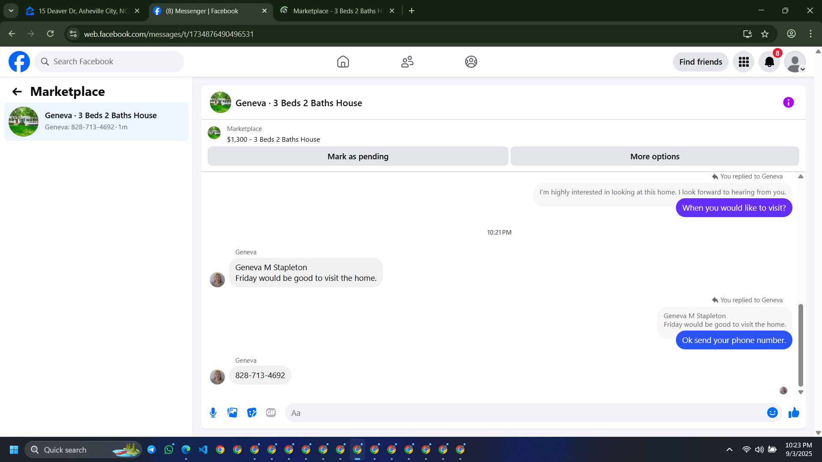Close the 15 Deaver Dr tab
Viewport: 822px width, 462px height.
tap(137, 11)
